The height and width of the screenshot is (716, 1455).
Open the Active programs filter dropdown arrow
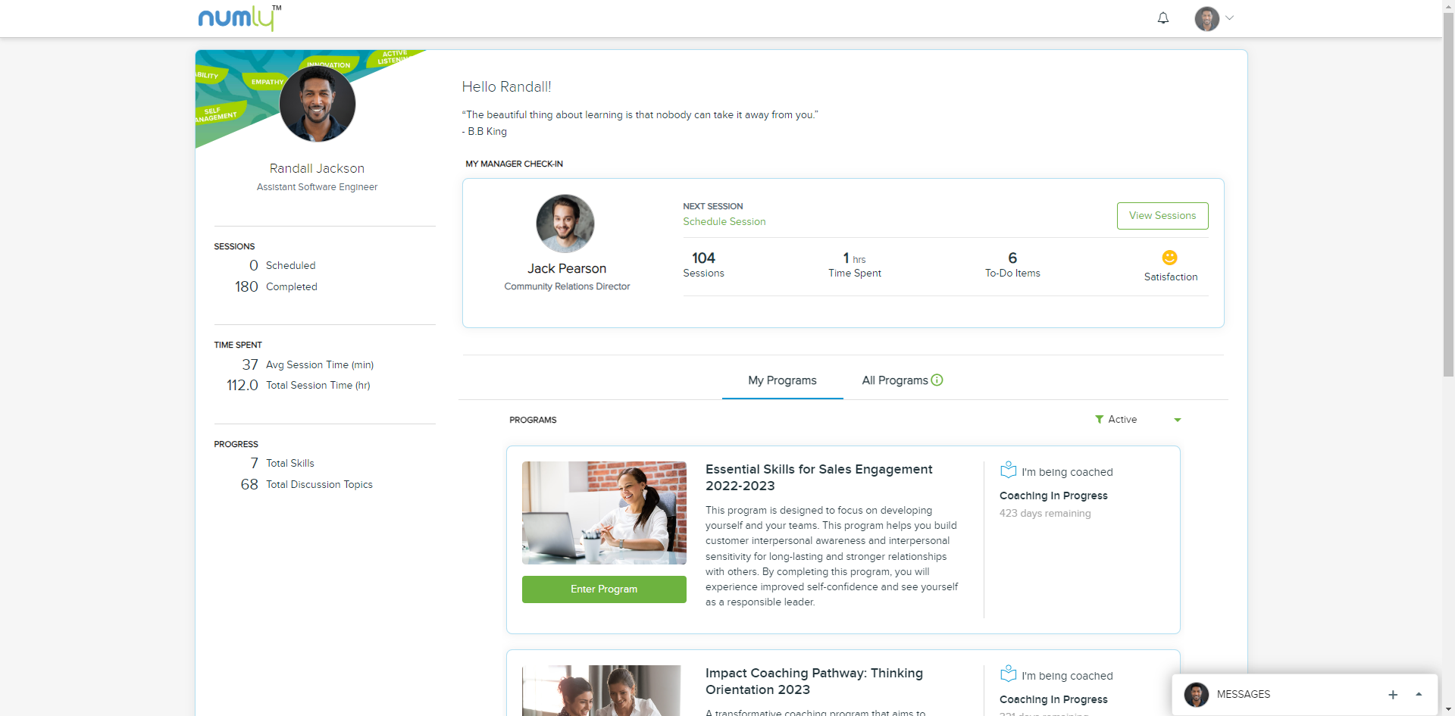point(1178,420)
